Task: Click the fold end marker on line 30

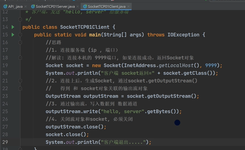Action: tap(20, 149)
